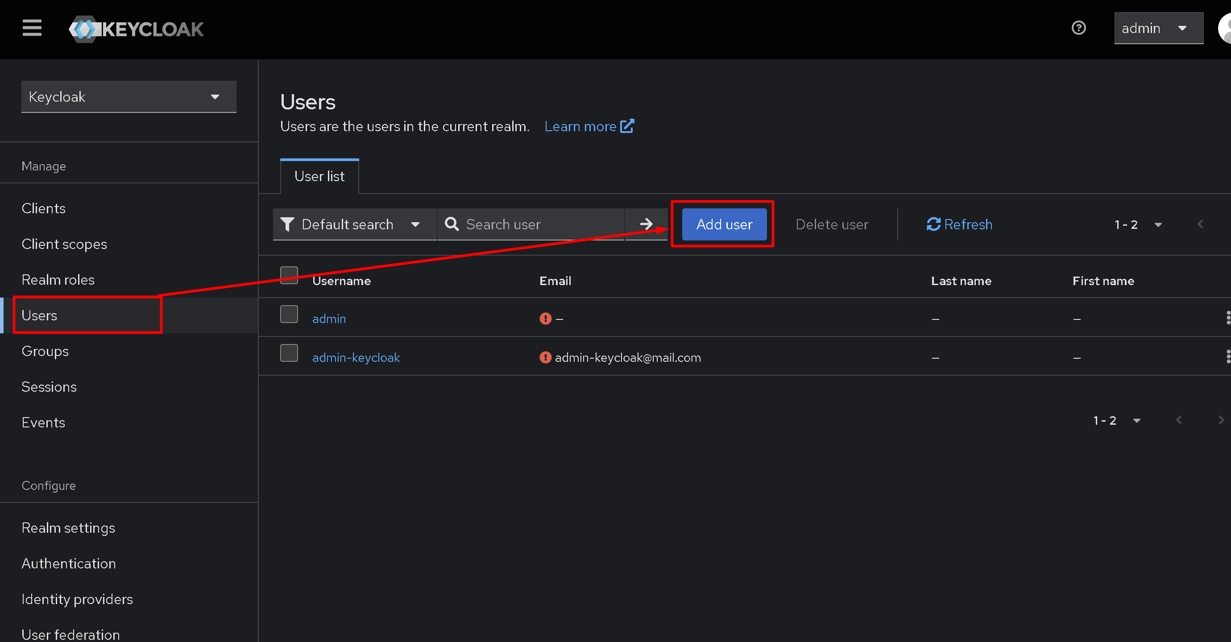
Task: Toggle the select-all users checkbox
Action: coord(289,275)
